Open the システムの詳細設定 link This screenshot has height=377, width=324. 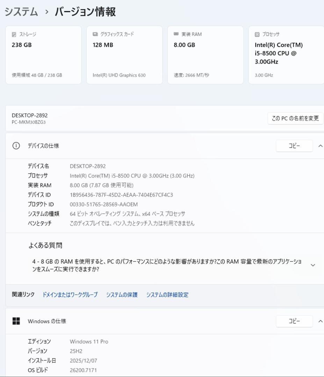pyautogui.click(x=167, y=295)
